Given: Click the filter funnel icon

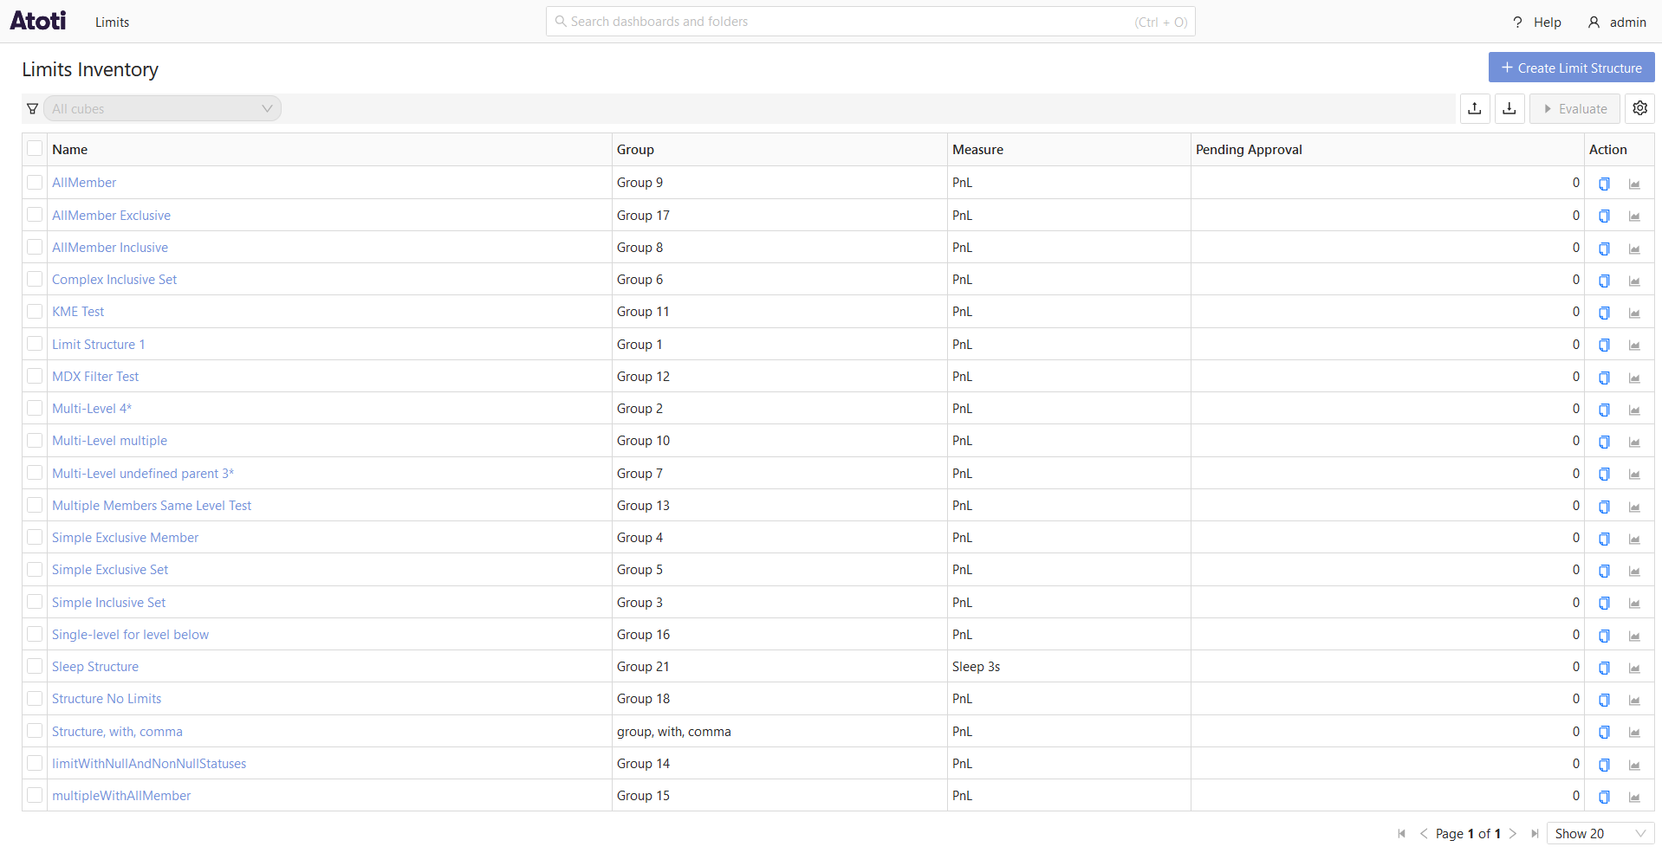Looking at the screenshot, I should coord(33,109).
